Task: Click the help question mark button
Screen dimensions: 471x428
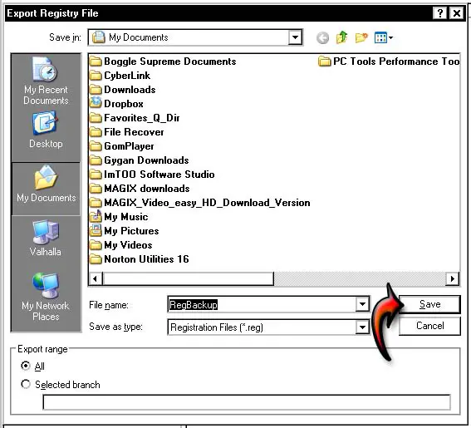Action: pos(439,13)
